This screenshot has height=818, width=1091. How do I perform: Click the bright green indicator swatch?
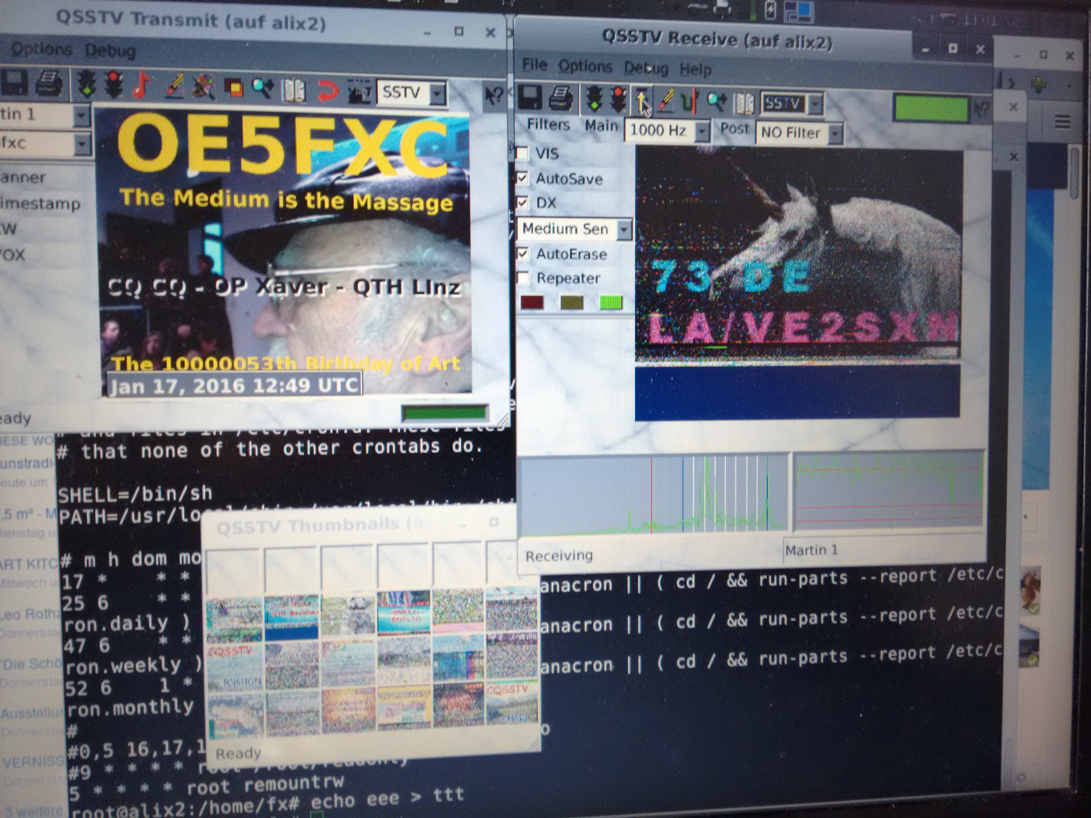(x=611, y=302)
